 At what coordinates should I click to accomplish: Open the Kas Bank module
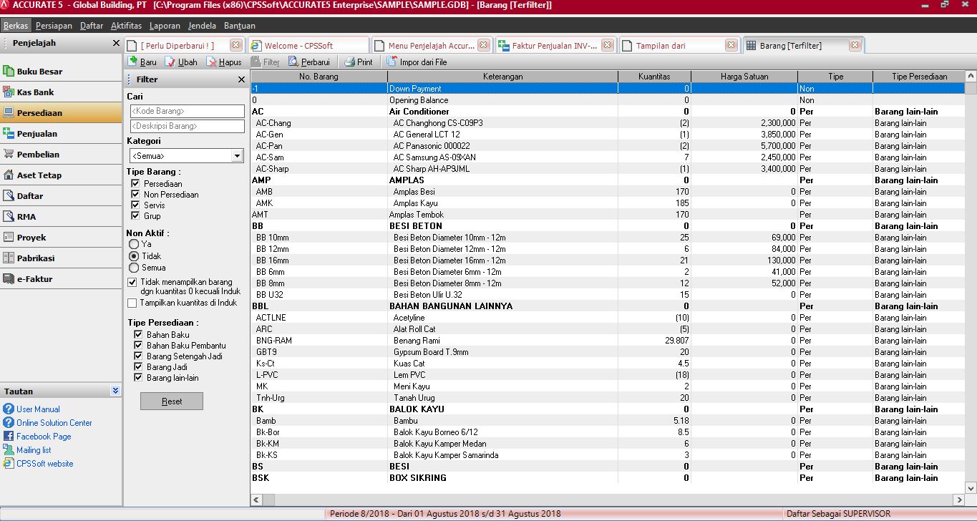pos(35,92)
